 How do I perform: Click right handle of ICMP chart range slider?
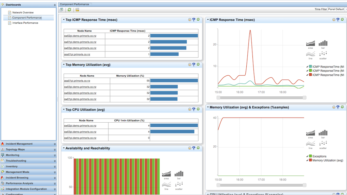pyautogui.click(x=305, y=97)
